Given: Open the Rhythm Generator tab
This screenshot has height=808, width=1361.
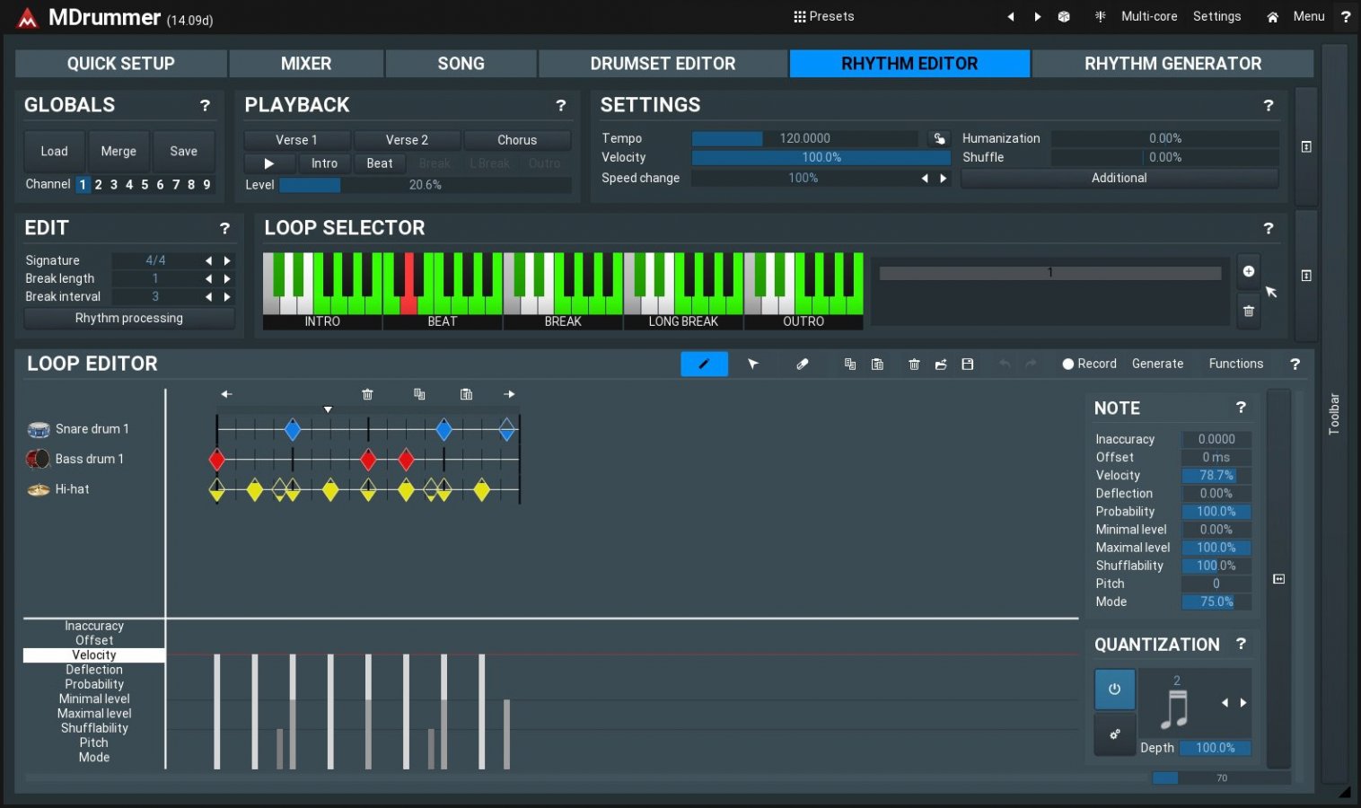Looking at the screenshot, I should 1172,64.
